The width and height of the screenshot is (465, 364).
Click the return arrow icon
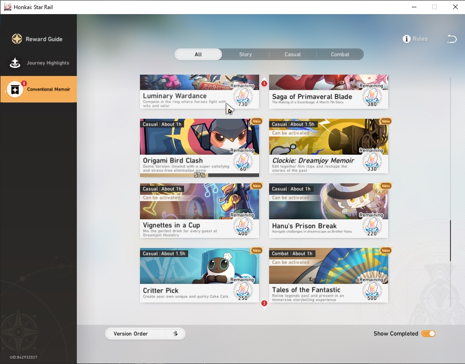click(452, 39)
